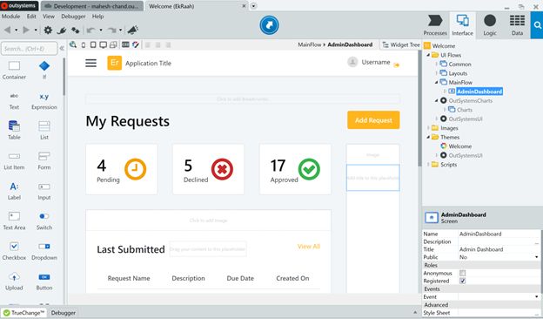Open the undo history dropdown arrow

[101, 31]
